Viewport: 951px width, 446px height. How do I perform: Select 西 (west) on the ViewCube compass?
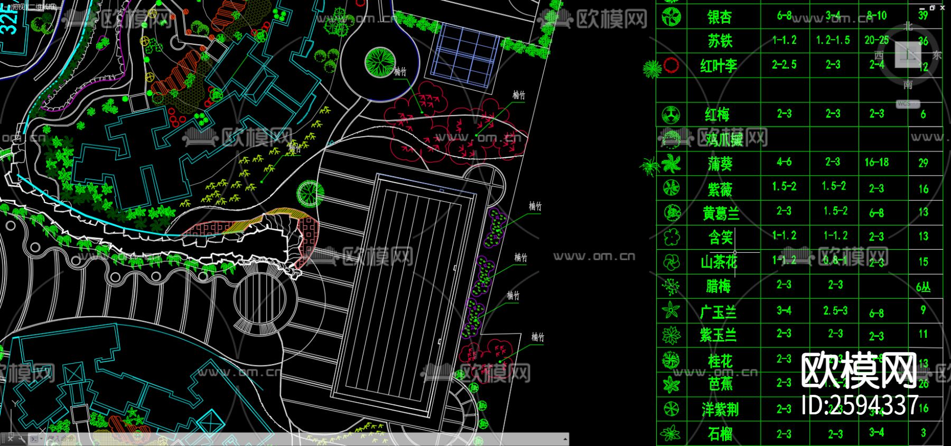(879, 55)
